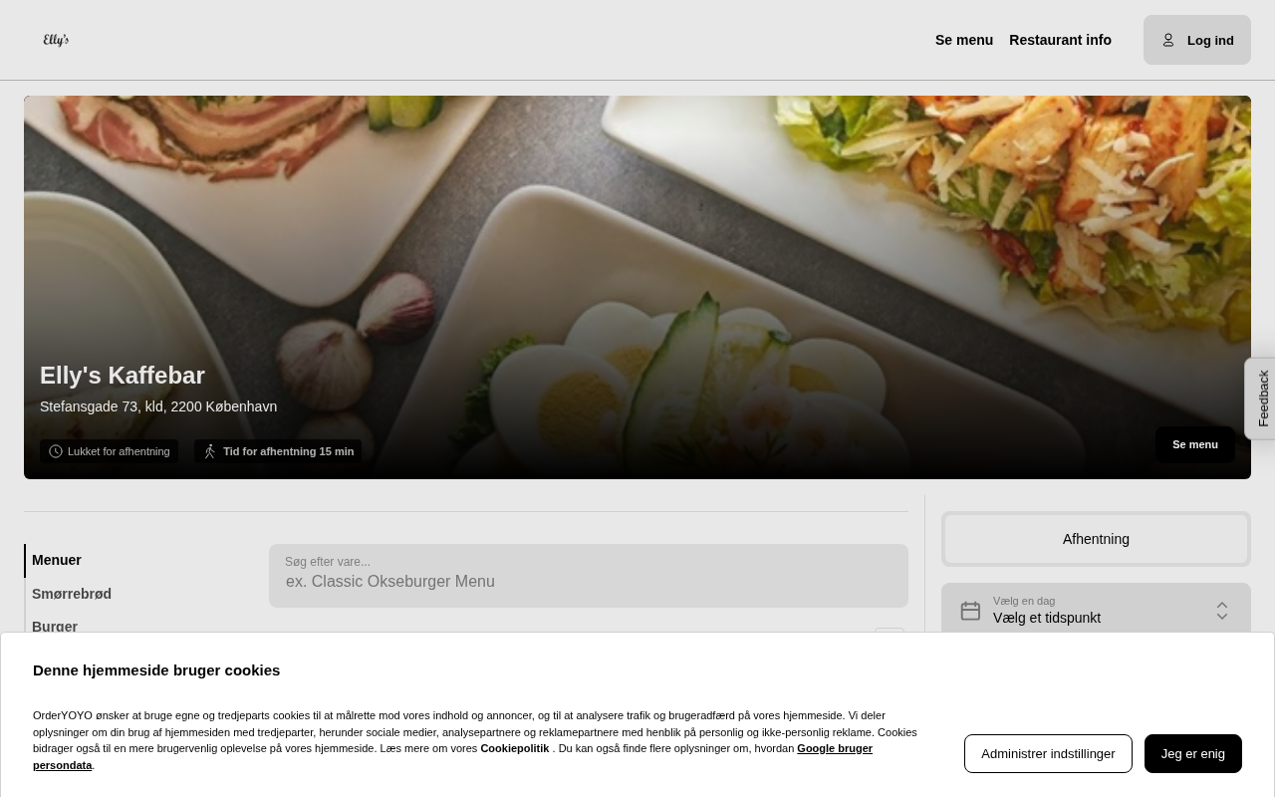Click the walking person pickup-time icon
The width and height of the screenshot is (1275, 797).
coord(209,451)
